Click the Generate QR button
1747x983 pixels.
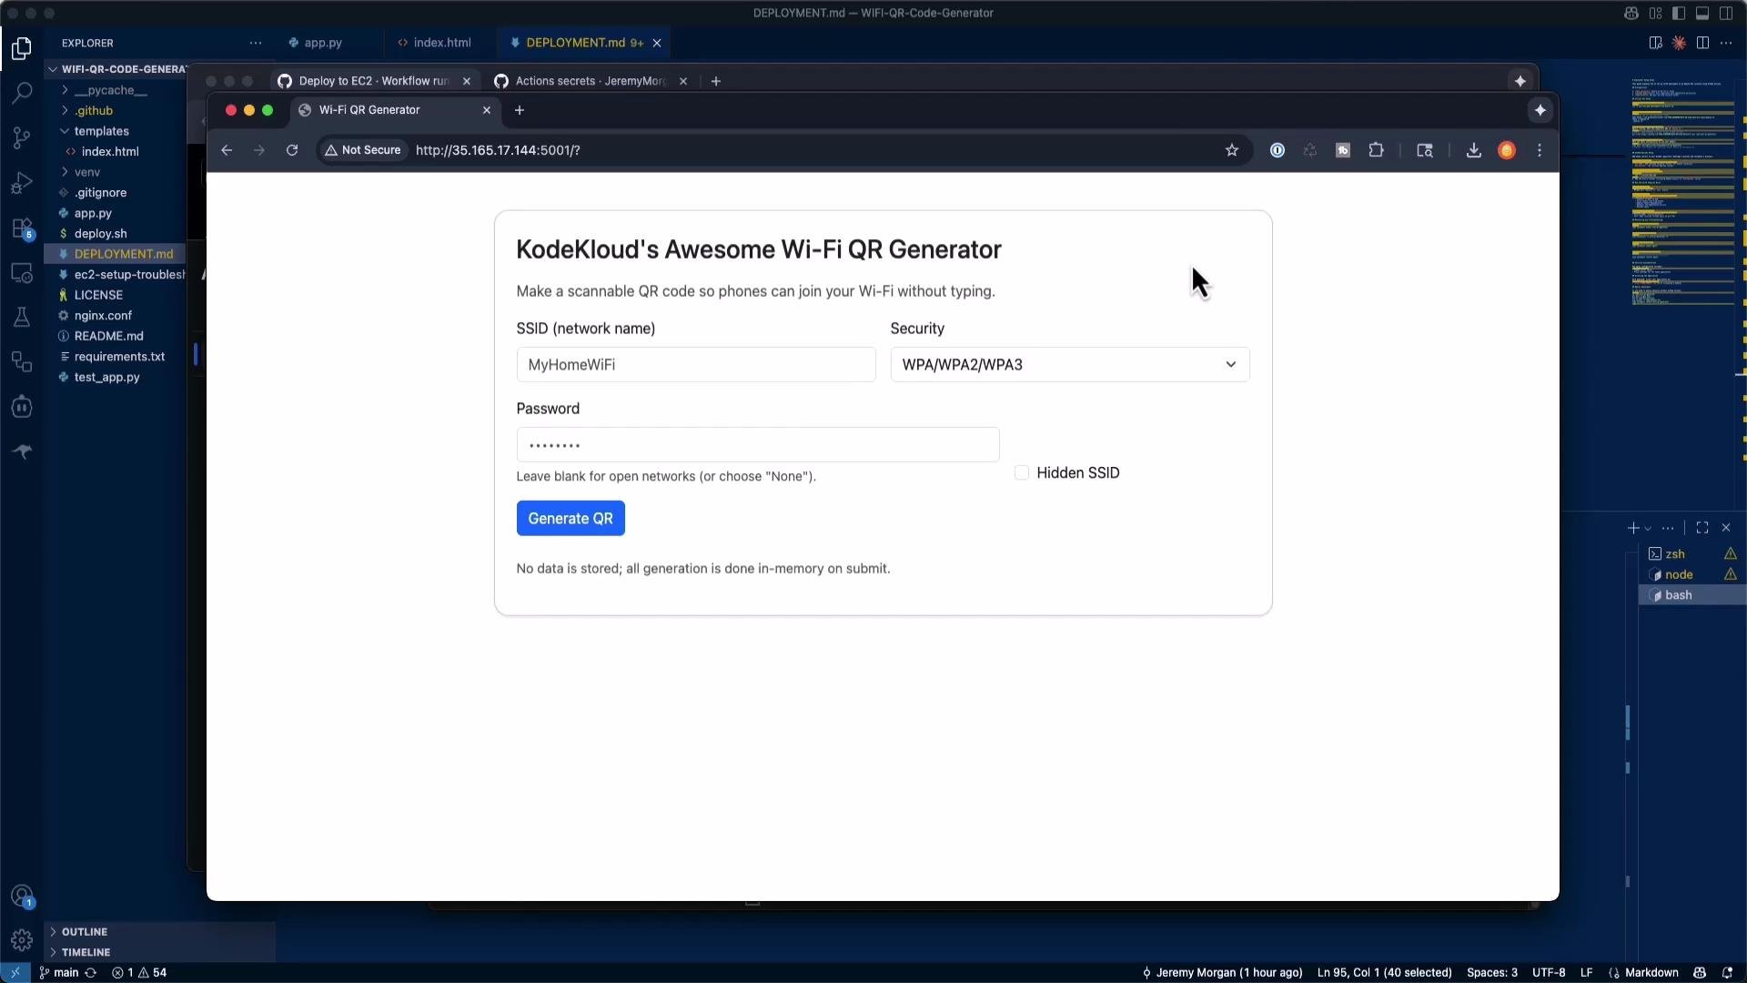(571, 518)
